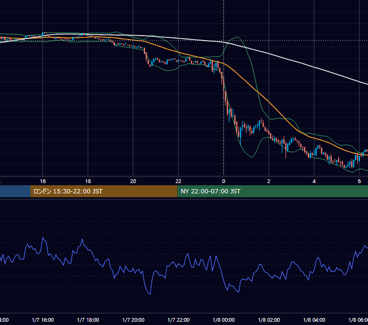Click the upper chart time label 2

point(269,181)
